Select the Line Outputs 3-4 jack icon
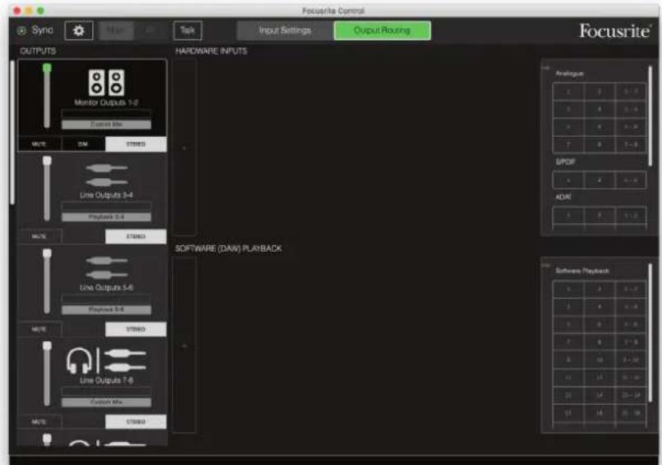This screenshot has height=465, width=662. 107,175
